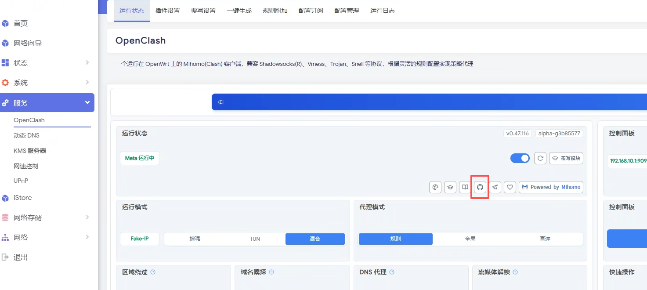Switch to the 插件设置 tab
647x290 pixels.
168,11
